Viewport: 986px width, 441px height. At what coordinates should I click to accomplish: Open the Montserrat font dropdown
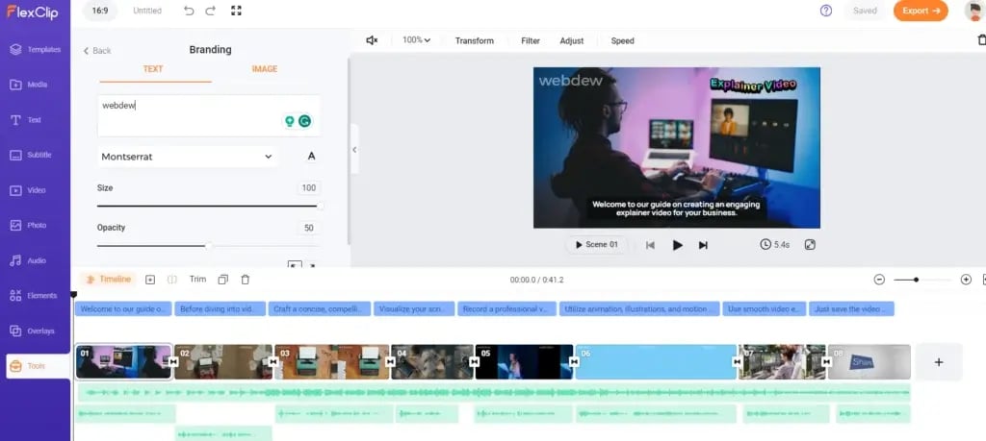(187, 157)
